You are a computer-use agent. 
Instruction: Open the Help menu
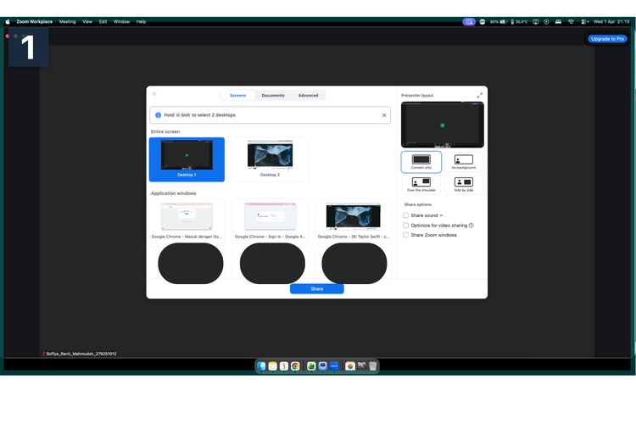[x=141, y=22]
